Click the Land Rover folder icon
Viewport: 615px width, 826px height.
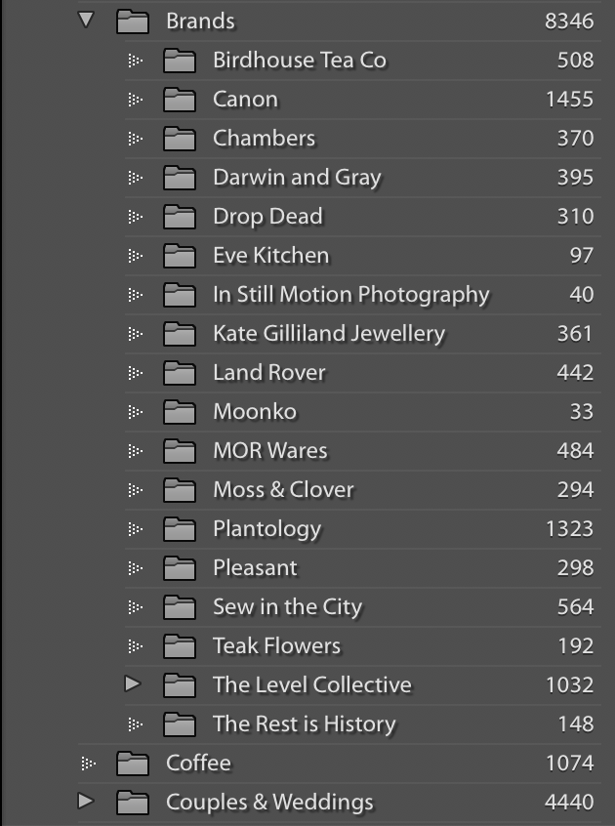(180, 373)
